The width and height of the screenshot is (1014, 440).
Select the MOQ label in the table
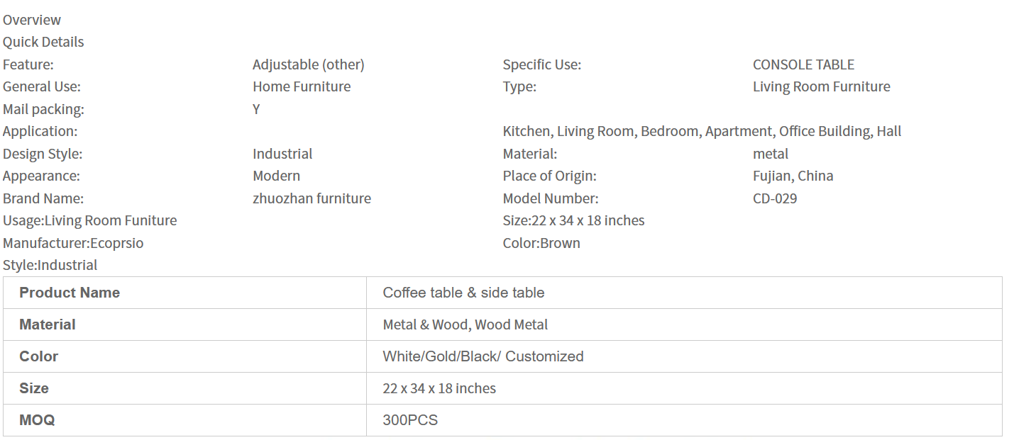[x=37, y=420]
